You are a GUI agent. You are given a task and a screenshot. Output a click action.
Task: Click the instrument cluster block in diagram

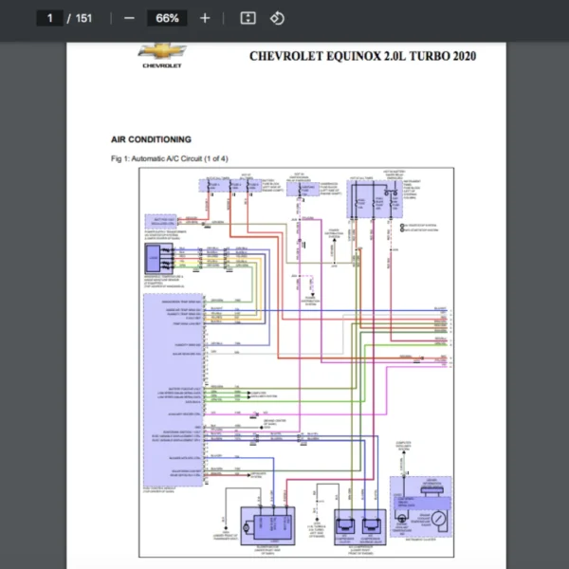click(x=420, y=509)
